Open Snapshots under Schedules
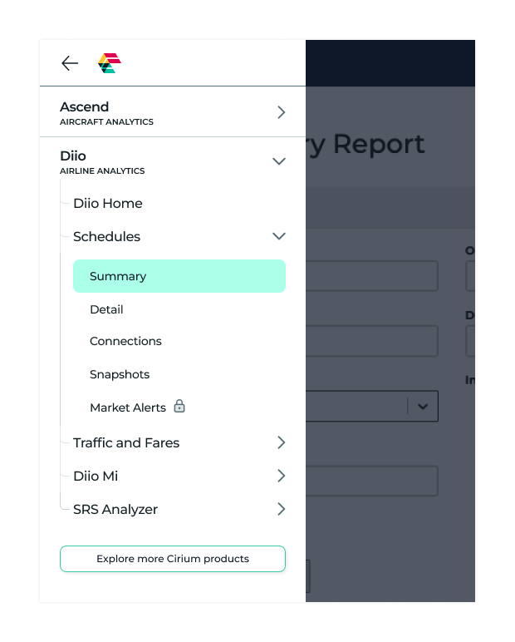 (x=120, y=374)
